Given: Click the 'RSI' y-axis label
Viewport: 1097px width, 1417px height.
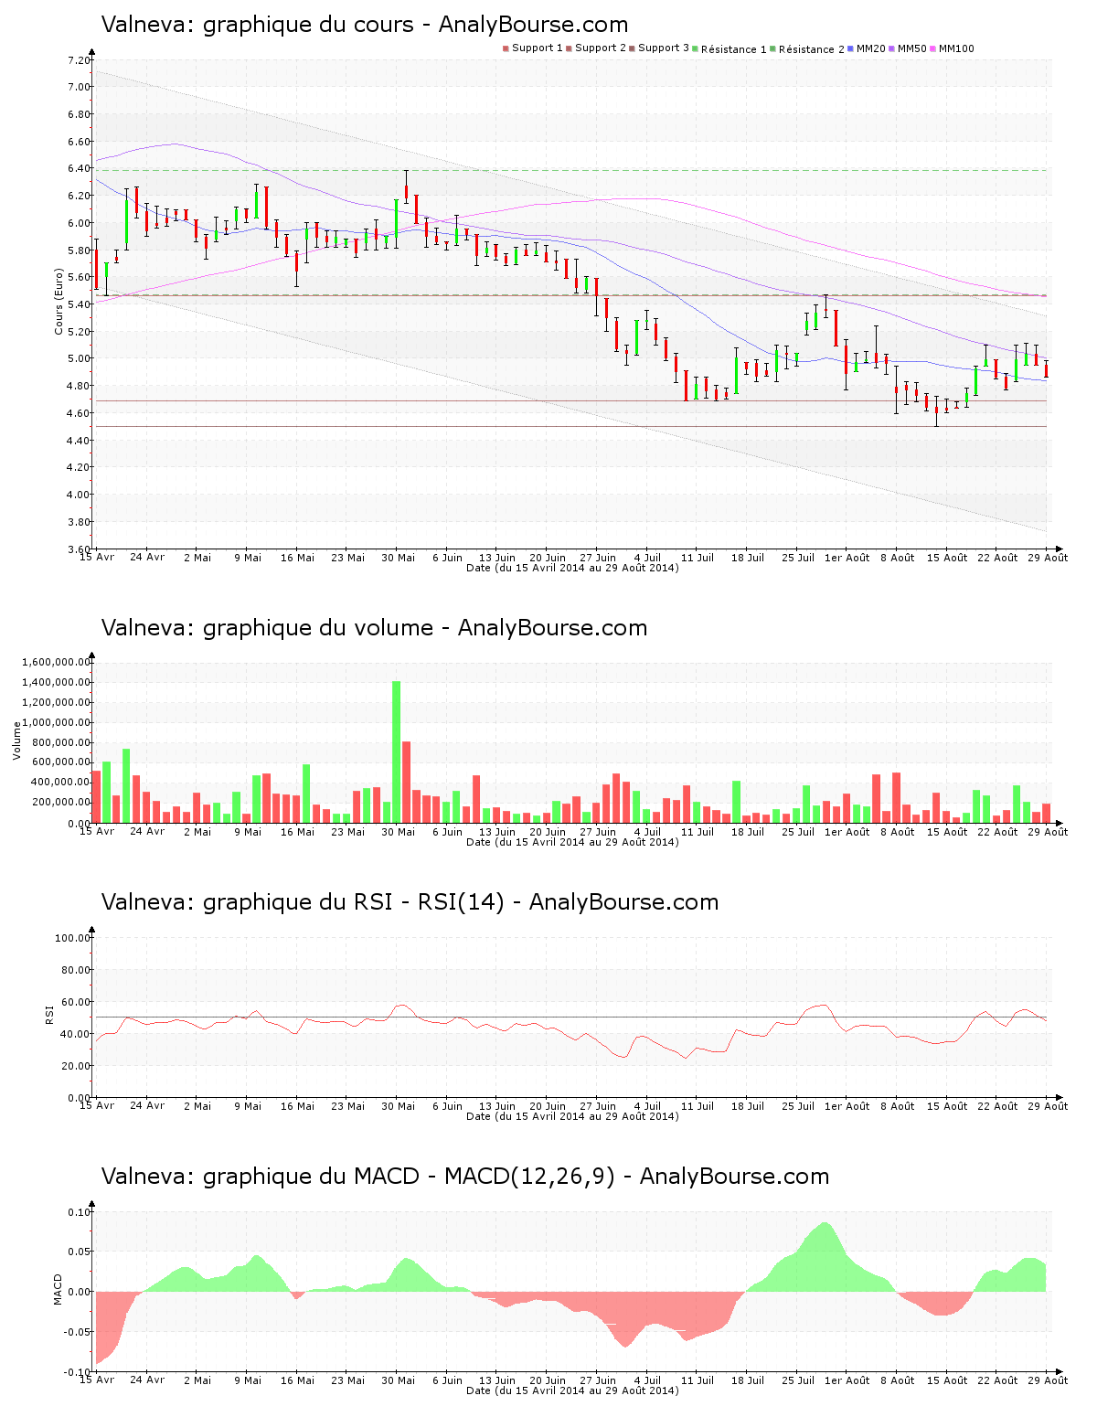Looking at the screenshot, I should 49,1014.
